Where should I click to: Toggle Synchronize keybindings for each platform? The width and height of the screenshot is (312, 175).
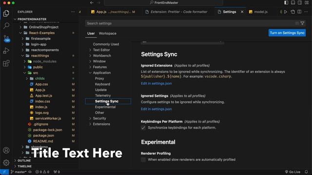143,128
